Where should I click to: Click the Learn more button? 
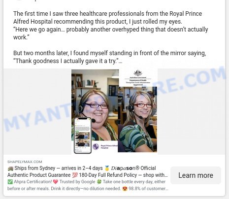click(x=196, y=175)
